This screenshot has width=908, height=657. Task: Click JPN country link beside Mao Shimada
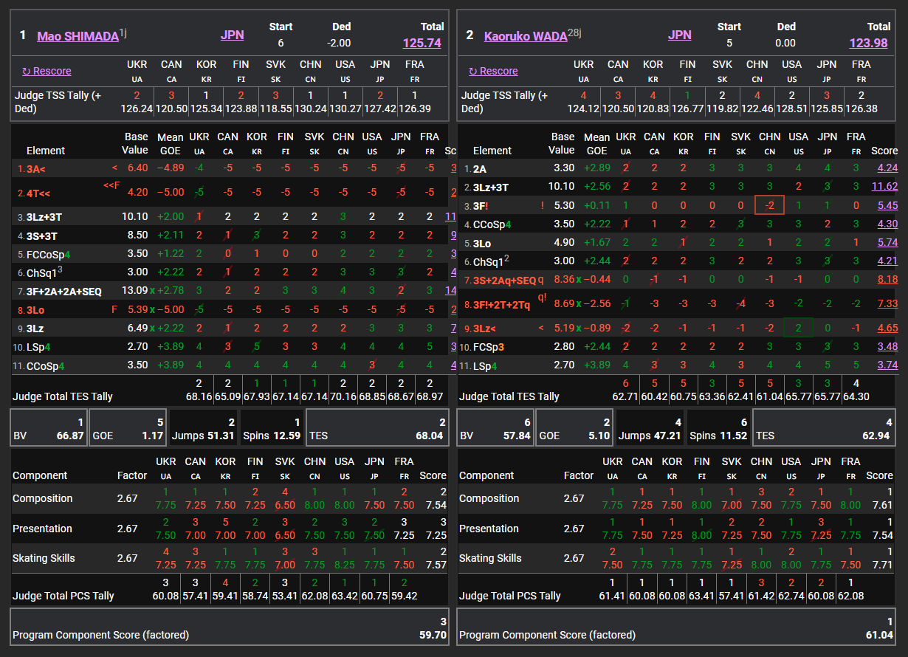click(x=232, y=35)
